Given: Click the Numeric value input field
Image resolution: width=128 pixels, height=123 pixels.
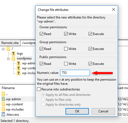Looking at the screenshot, I should pyautogui.click(x=75, y=73).
